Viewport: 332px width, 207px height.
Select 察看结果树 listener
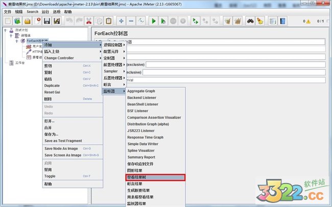pyautogui.click(x=155, y=177)
